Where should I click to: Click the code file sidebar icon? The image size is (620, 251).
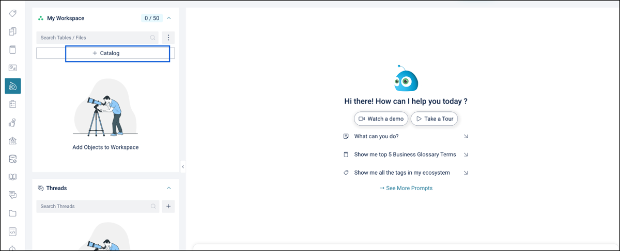[13, 231]
